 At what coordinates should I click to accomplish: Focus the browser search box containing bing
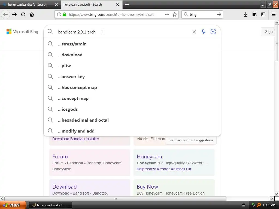[x=202, y=14]
